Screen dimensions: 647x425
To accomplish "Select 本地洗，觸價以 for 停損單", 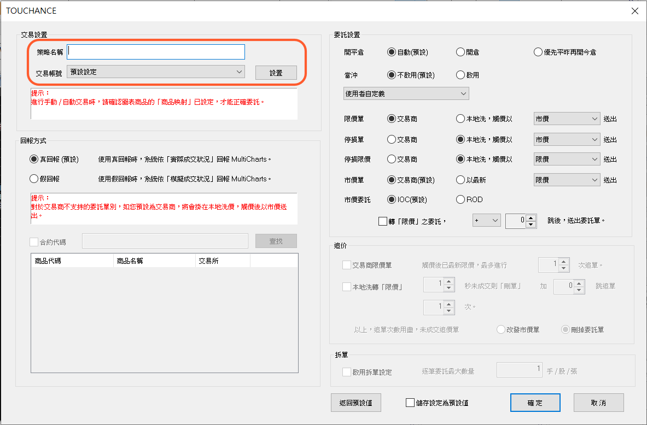I will [x=461, y=139].
